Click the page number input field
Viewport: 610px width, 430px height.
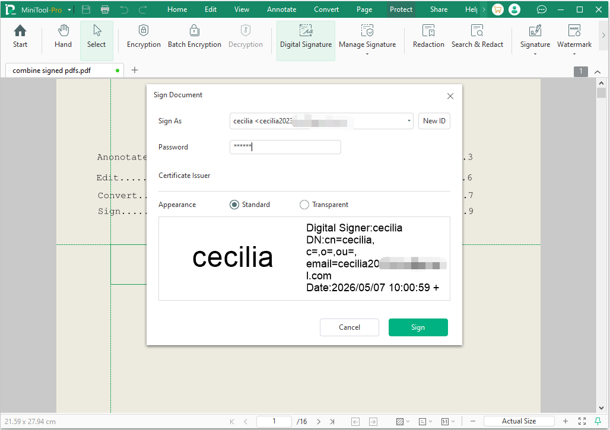click(274, 421)
